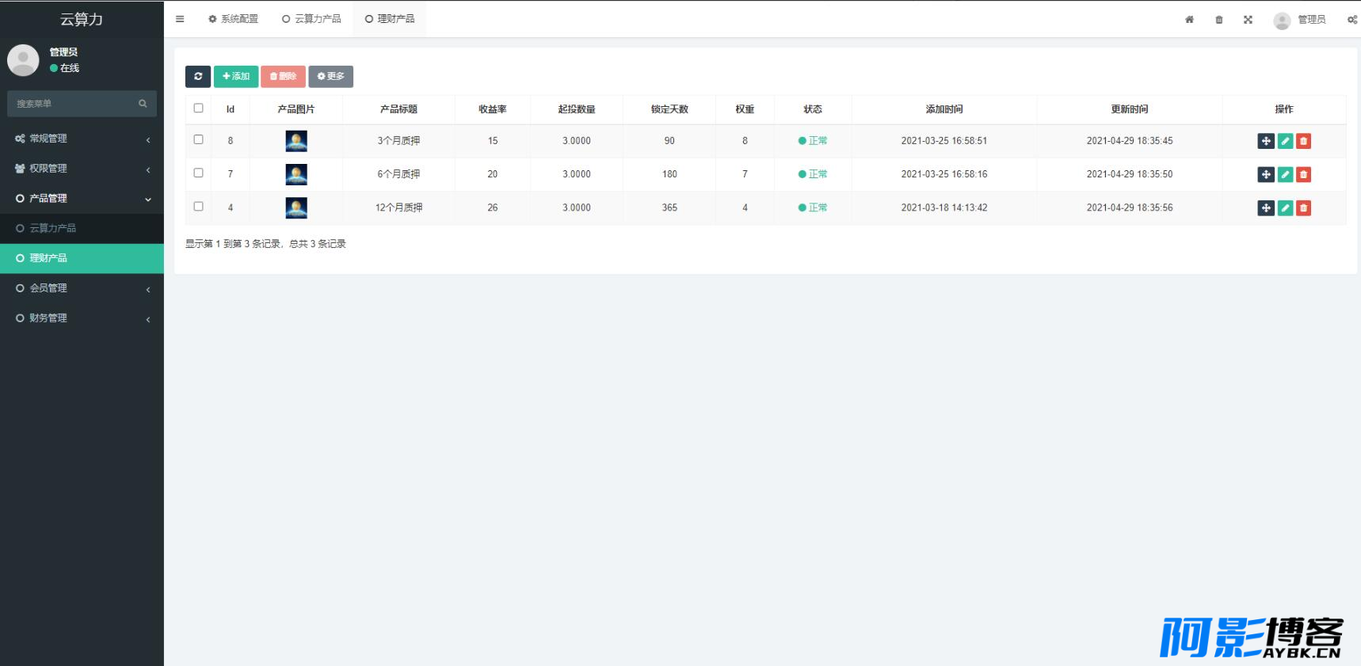Click the 云算力 logo title
Viewport: 1361px width, 666px height.
click(82, 19)
